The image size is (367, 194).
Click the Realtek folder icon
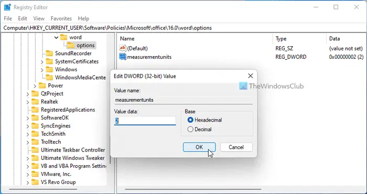(x=35, y=102)
